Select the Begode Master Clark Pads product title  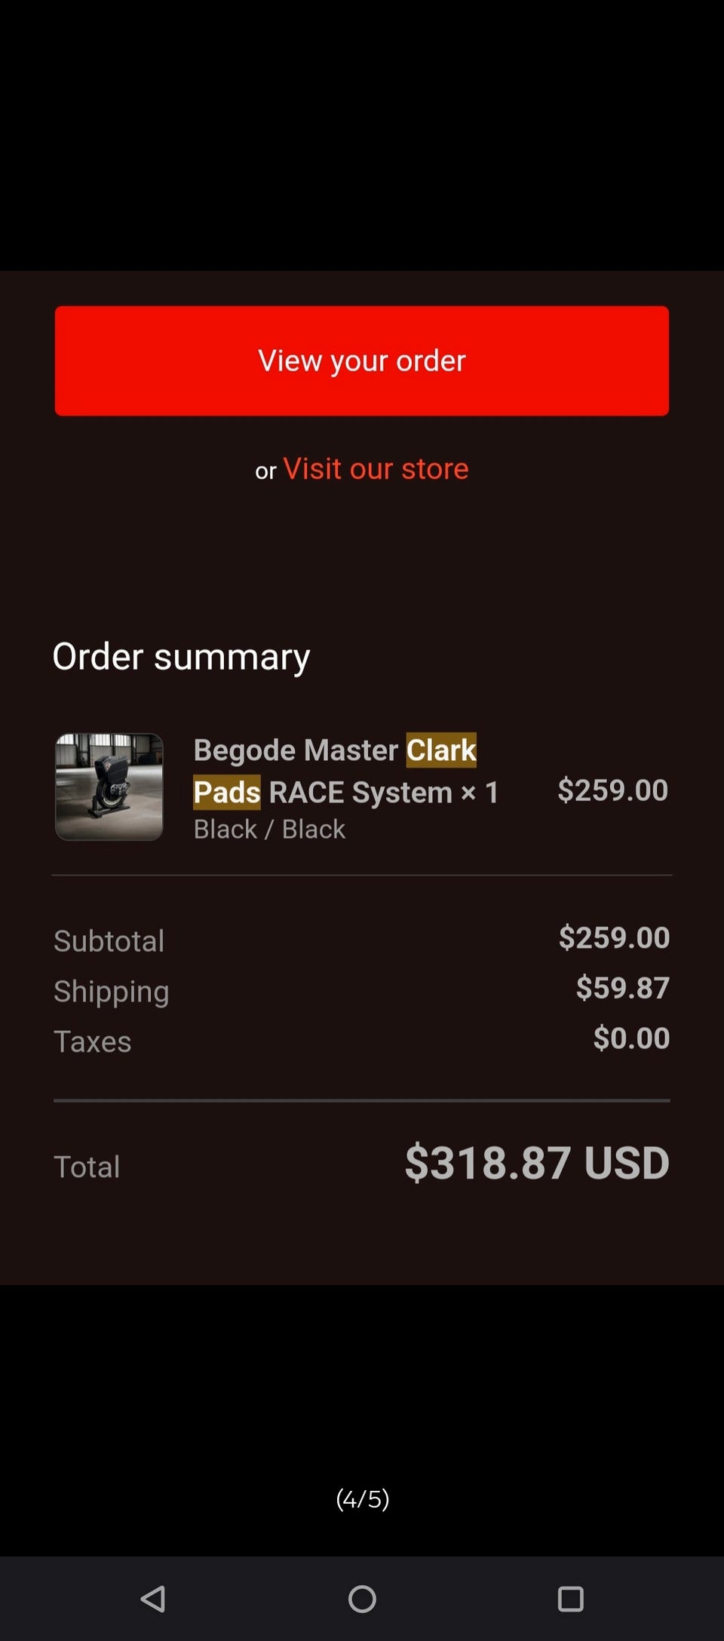click(345, 771)
